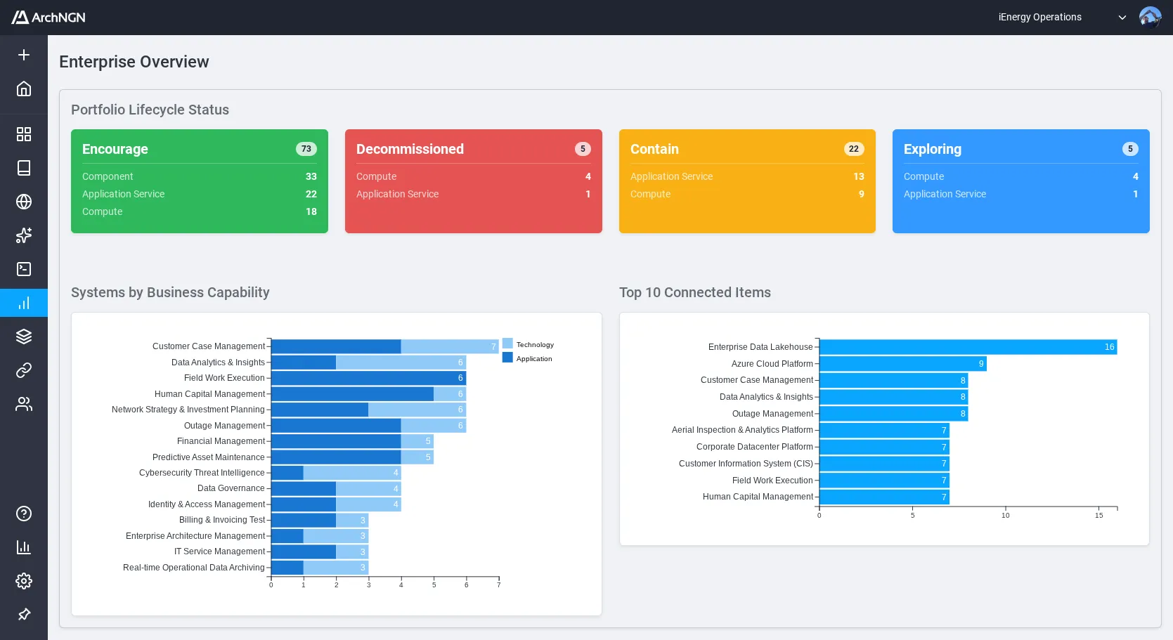The image size is (1173, 640).
Task: Open the settings gear icon
Action: click(x=24, y=581)
